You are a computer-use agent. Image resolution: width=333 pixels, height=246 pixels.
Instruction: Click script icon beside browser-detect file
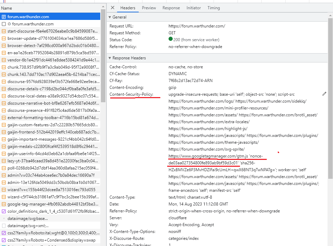tap(4, 46)
